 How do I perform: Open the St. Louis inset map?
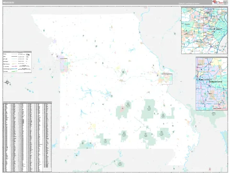(204, 30)
